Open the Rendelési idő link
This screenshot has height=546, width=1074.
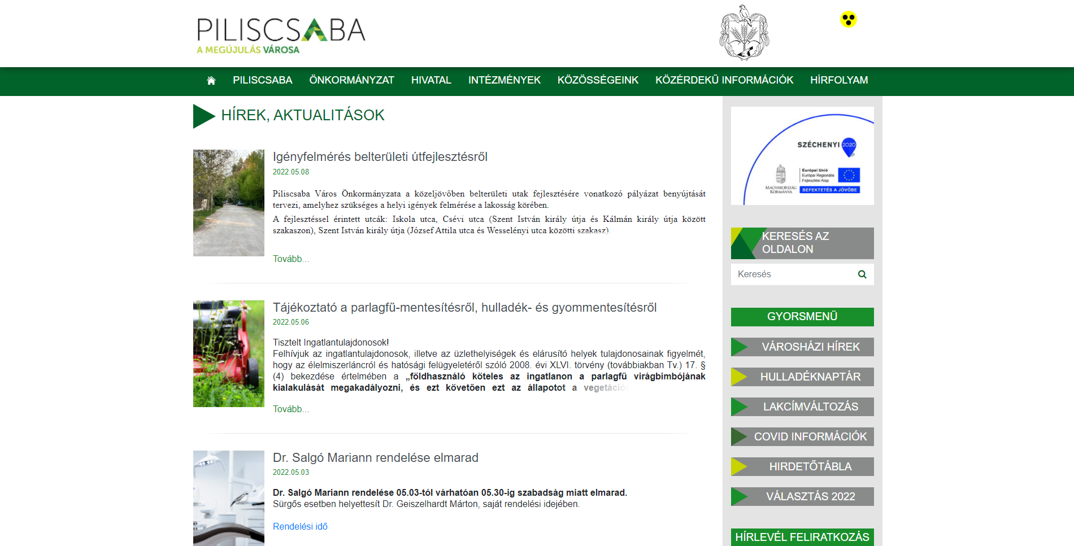click(300, 526)
